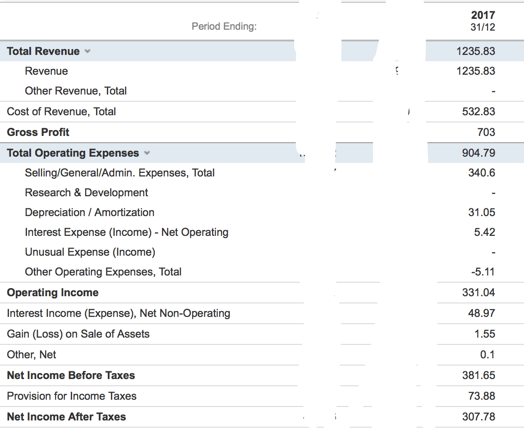Select Total Operating Expenses row

[73, 153]
